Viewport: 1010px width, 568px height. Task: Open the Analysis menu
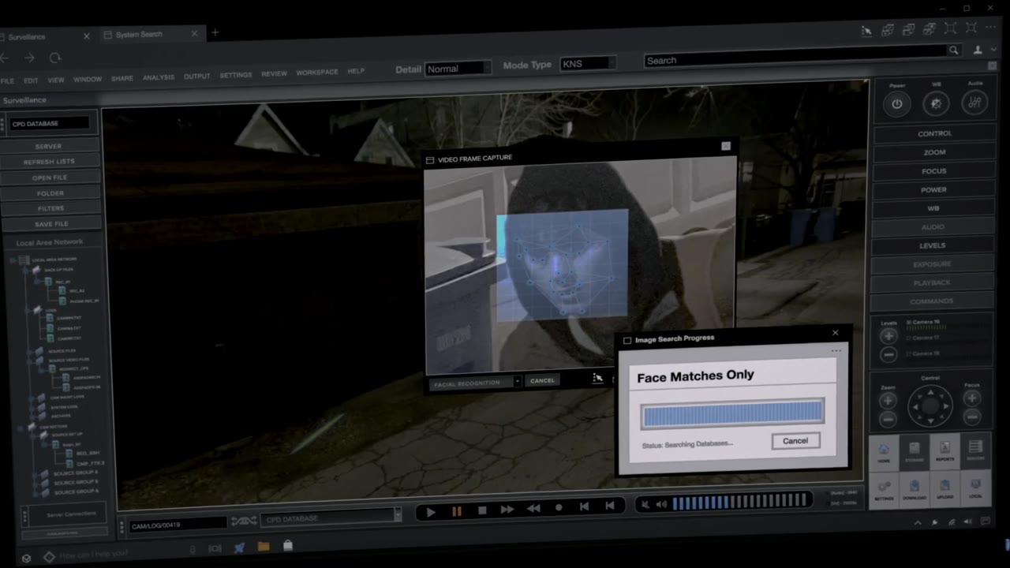pyautogui.click(x=159, y=77)
